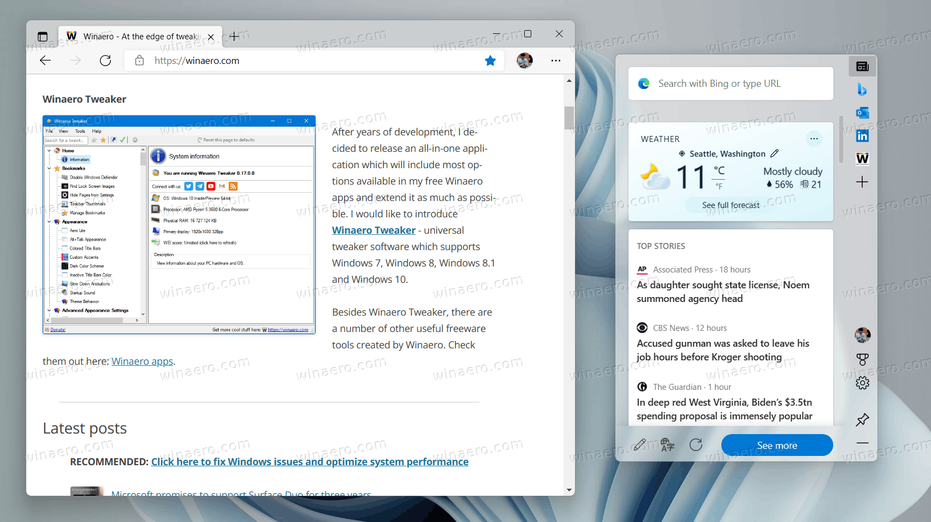The width and height of the screenshot is (931, 522).
Task: Refresh the news feed
Action: 696,445
